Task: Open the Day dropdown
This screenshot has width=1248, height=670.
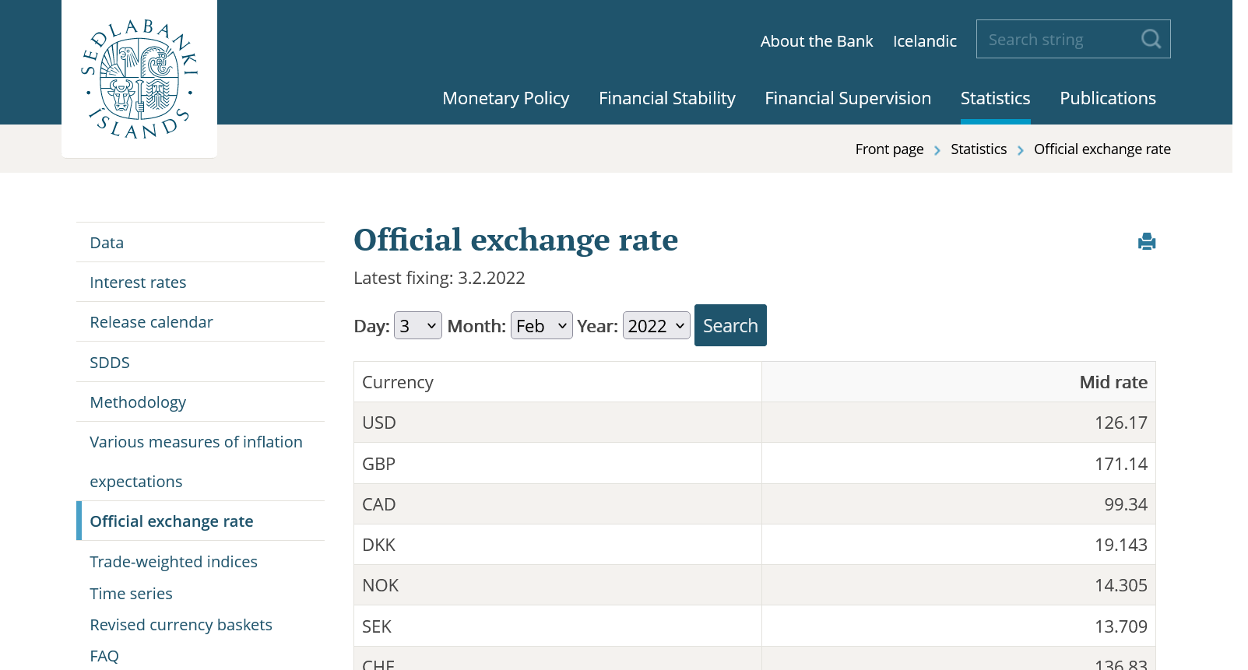Action: pos(418,326)
